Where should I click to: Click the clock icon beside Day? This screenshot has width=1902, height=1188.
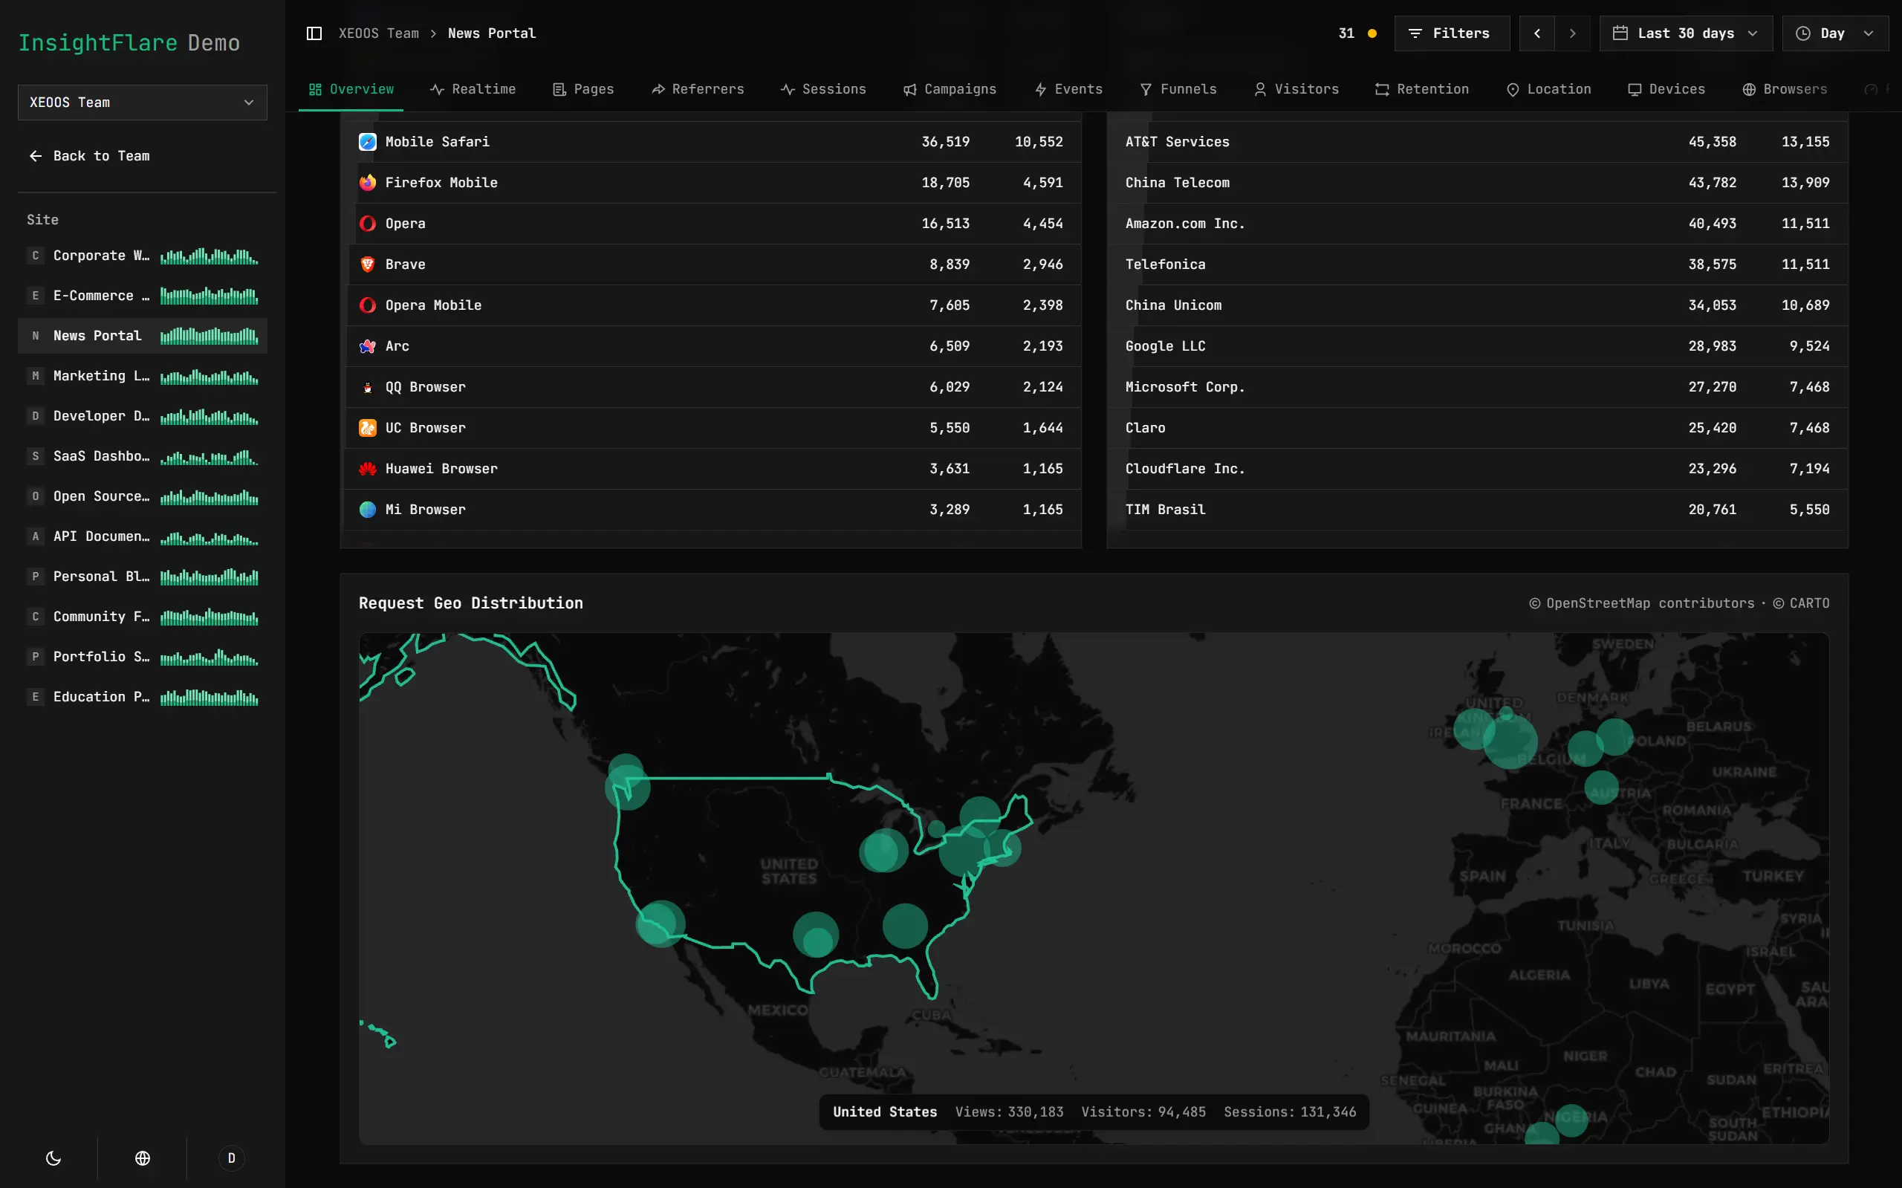coord(1803,33)
